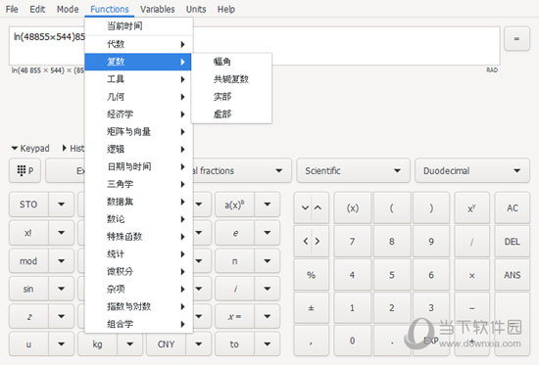The image size is (539, 365).
Task: Open the File menu
Action: pos(12,9)
